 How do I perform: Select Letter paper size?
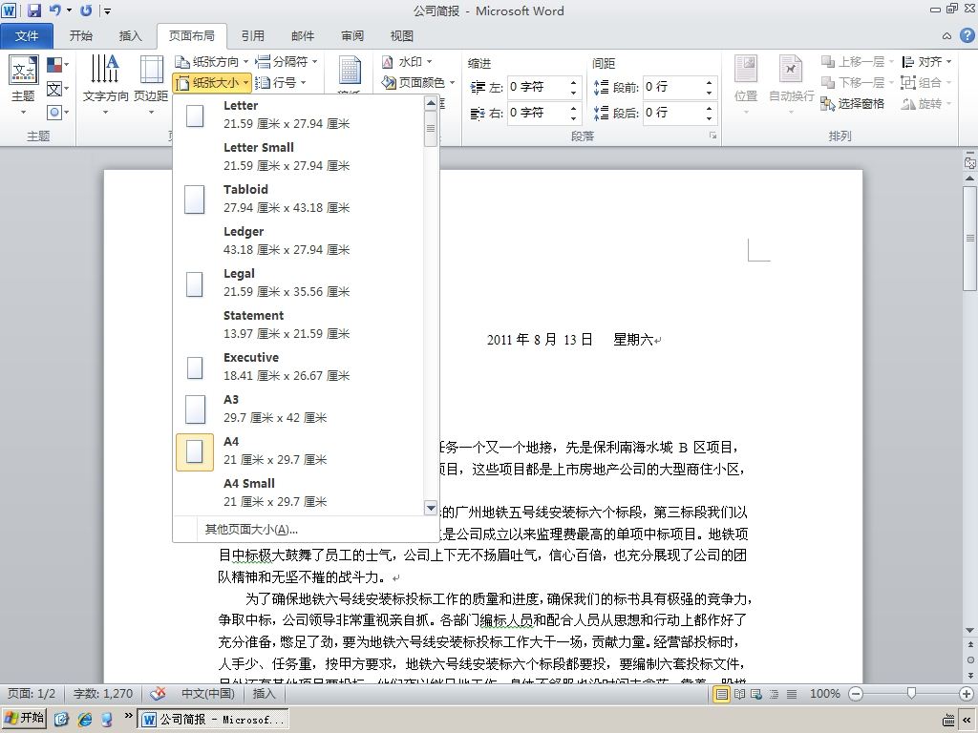[x=298, y=115]
